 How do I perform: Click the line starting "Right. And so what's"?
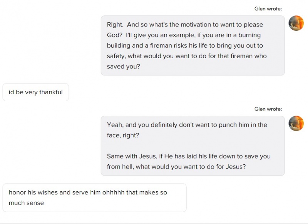pos(185,25)
